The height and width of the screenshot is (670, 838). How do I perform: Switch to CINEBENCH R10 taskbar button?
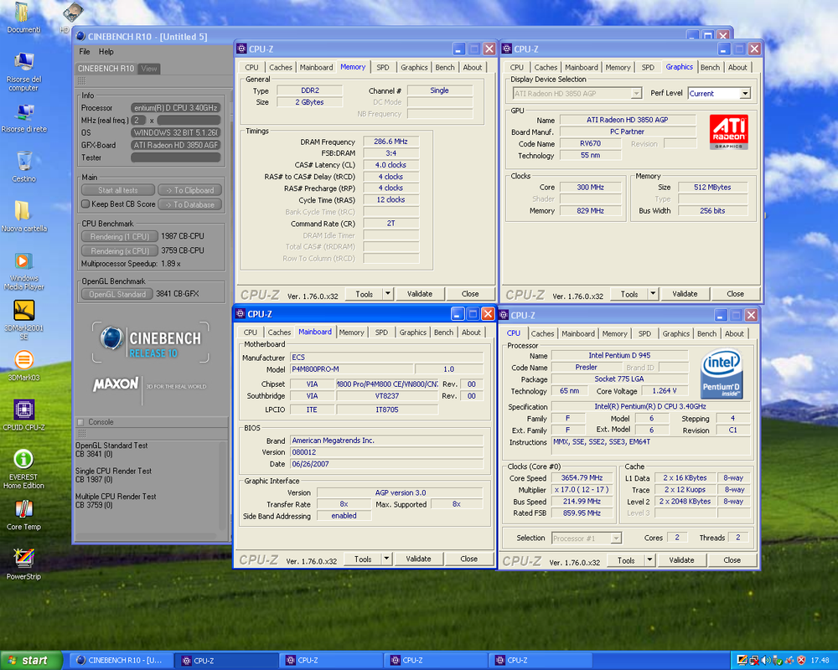coord(120,661)
